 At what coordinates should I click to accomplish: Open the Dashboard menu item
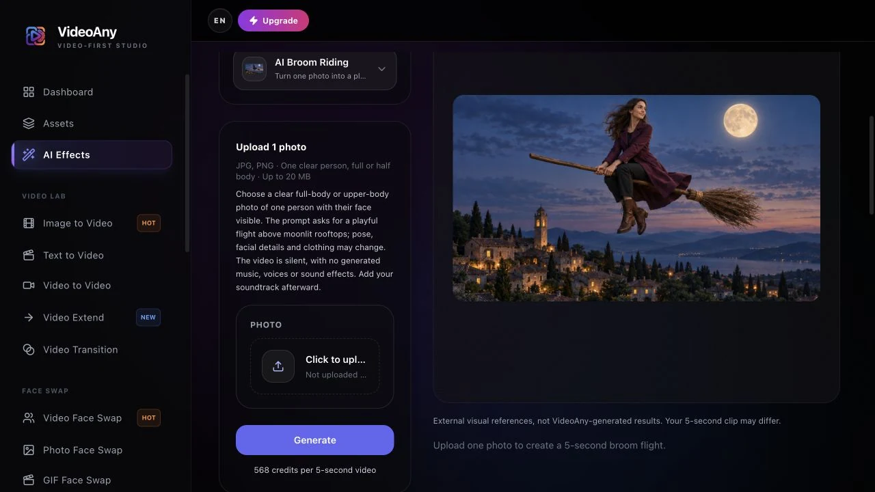(x=92, y=92)
